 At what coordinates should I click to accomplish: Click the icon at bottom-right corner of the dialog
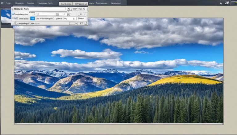(85, 23)
